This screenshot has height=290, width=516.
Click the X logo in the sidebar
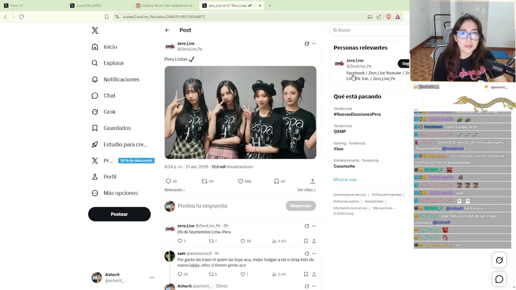[95, 31]
